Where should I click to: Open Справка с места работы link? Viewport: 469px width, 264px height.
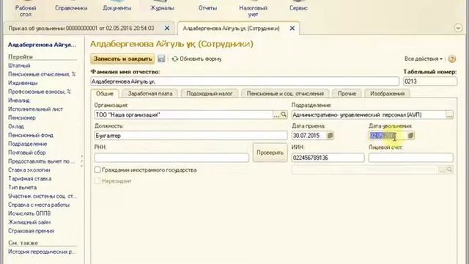pyautogui.click(x=39, y=205)
